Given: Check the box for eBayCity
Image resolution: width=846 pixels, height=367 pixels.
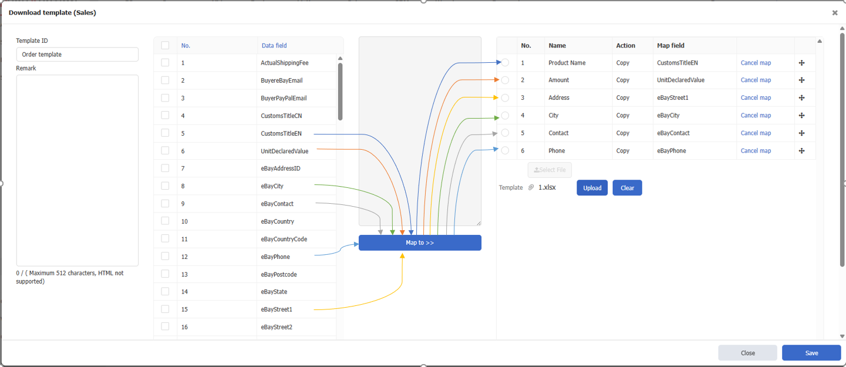Looking at the screenshot, I should (x=165, y=186).
